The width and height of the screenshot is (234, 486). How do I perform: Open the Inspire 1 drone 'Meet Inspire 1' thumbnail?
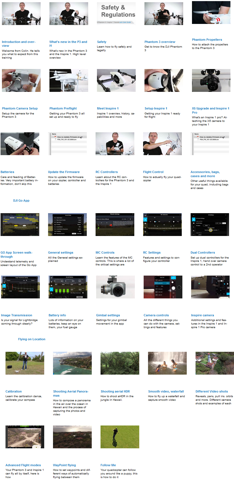(116, 80)
